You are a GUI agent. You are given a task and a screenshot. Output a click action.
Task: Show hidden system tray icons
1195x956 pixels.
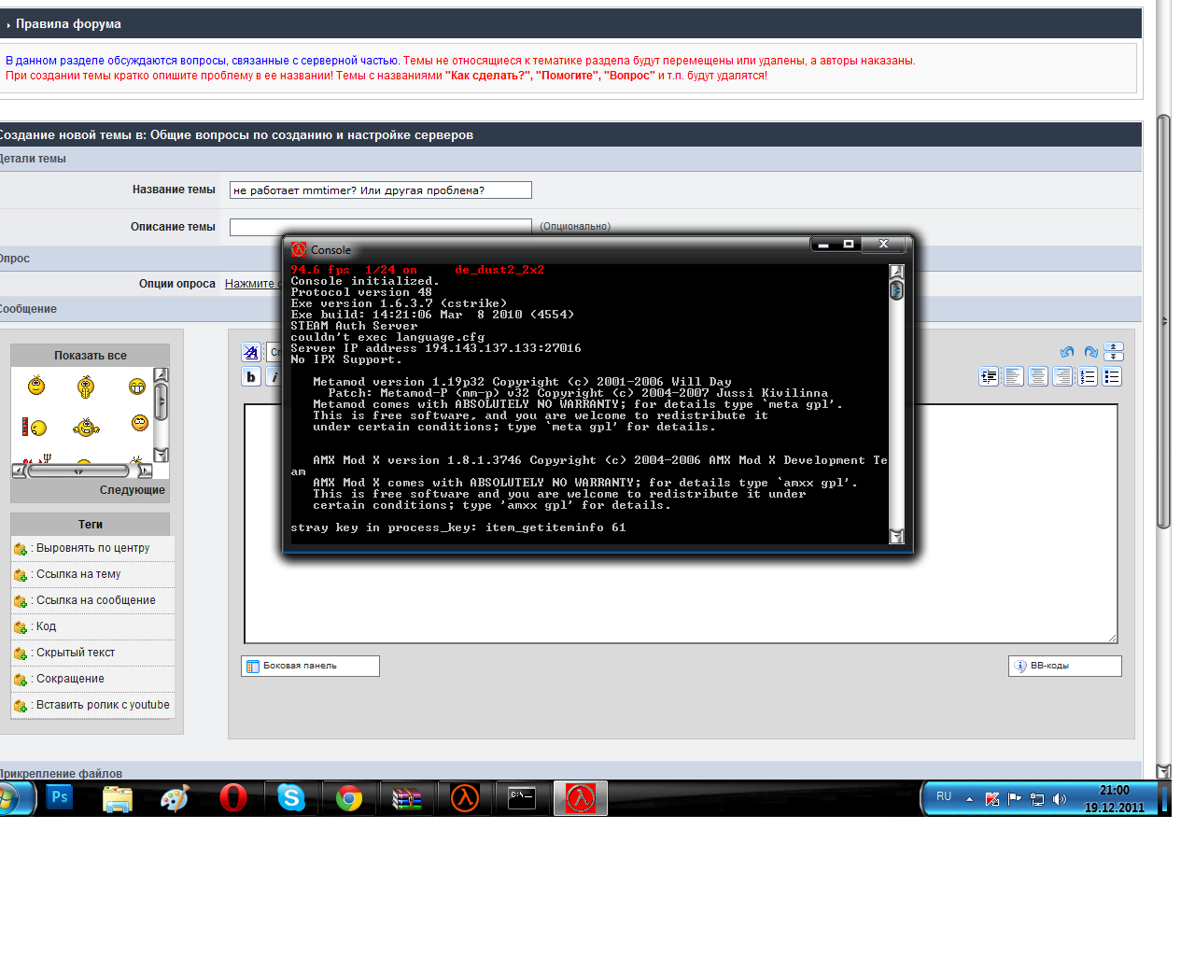tap(969, 799)
